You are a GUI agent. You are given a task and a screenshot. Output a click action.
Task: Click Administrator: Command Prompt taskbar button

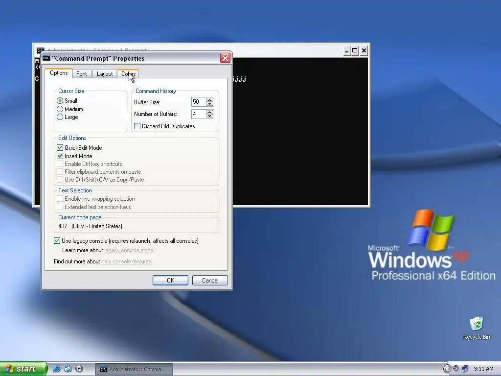[x=134, y=369]
